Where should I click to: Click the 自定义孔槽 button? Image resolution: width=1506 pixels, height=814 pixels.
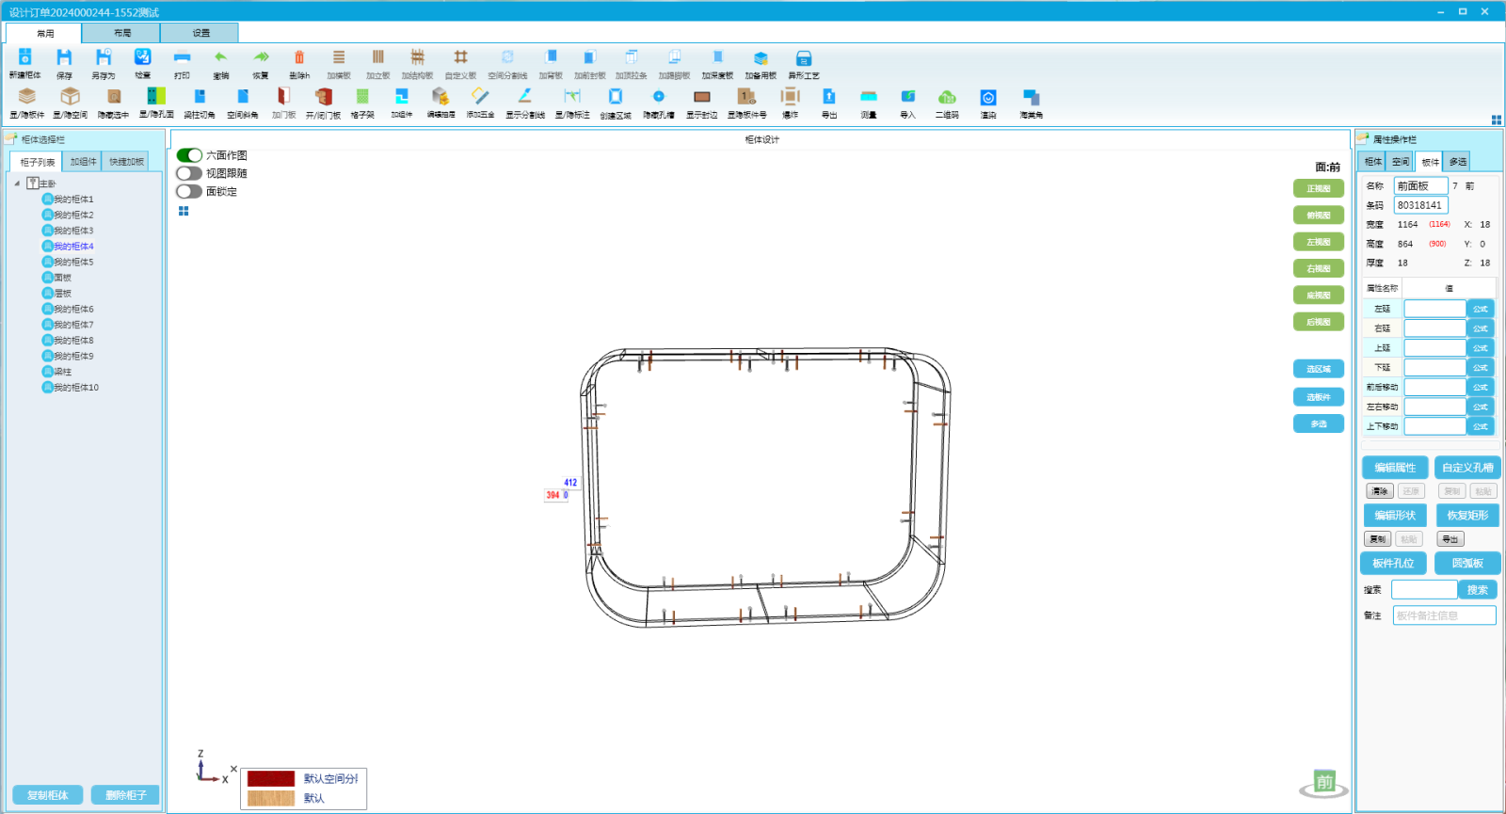1467,468
